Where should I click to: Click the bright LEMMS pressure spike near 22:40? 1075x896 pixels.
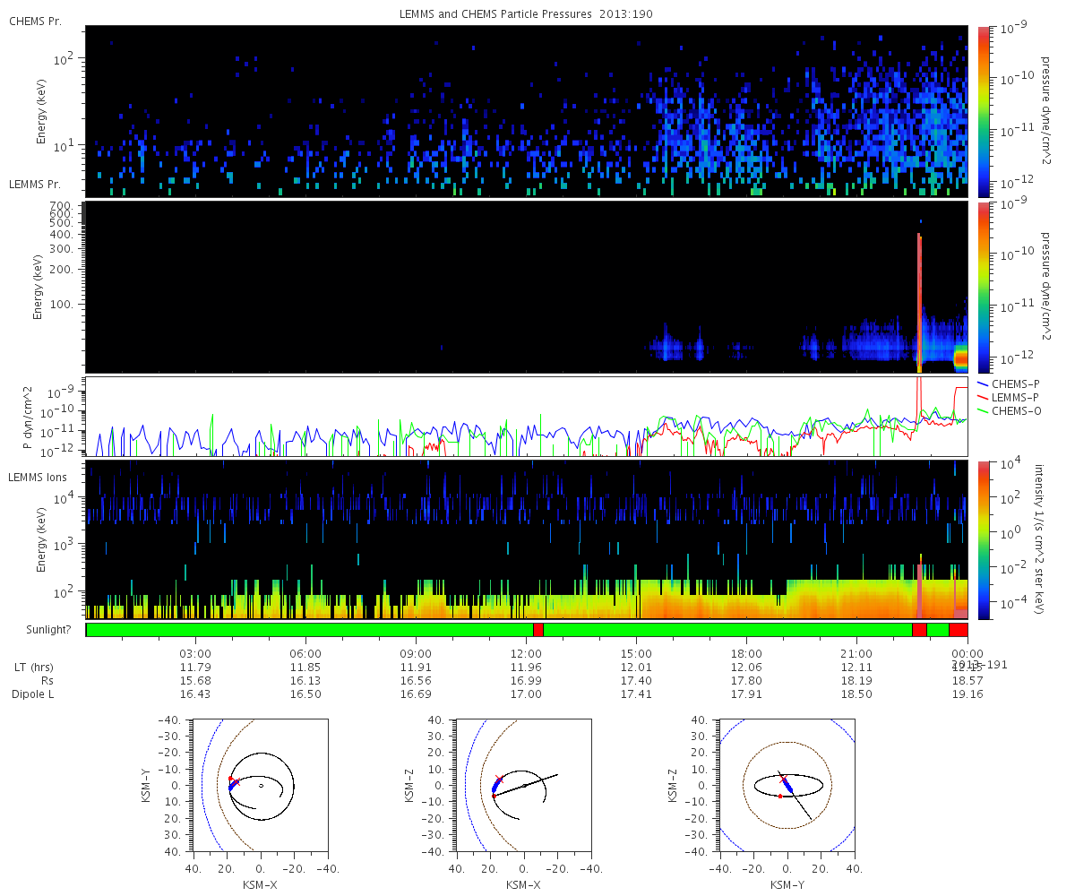click(919, 300)
